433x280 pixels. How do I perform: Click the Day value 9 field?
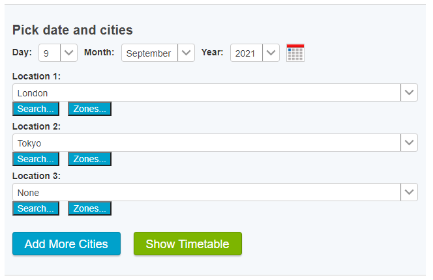(50, 53)
